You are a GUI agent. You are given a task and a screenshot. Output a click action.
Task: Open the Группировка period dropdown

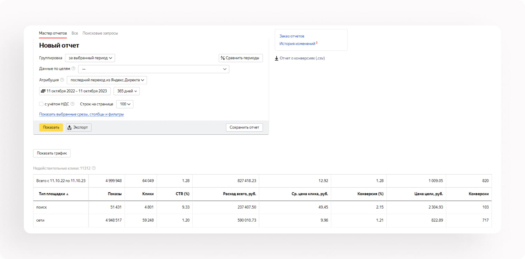coord(90,58)
